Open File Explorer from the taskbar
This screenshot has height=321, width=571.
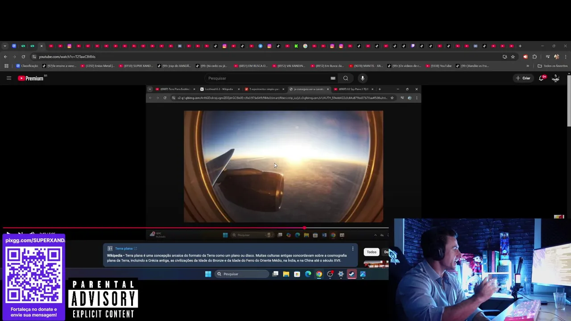pos(286,274)
